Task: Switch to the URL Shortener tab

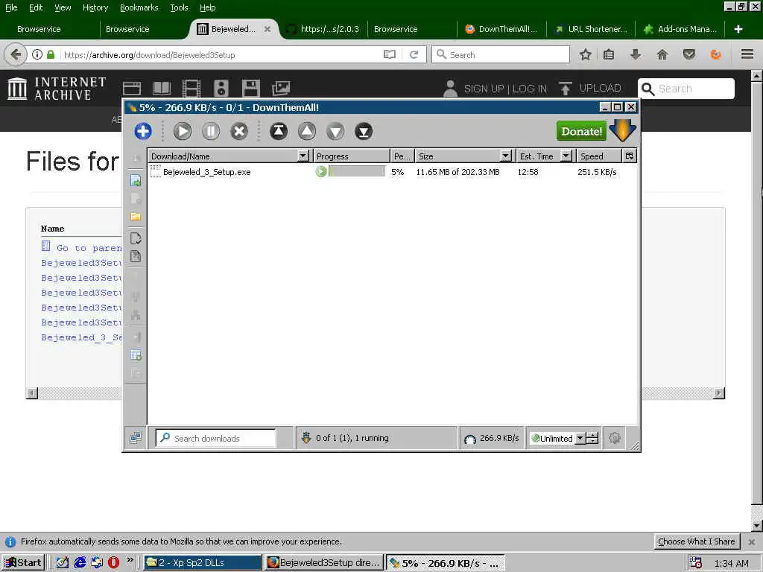Action: click(x=591, y=29)
